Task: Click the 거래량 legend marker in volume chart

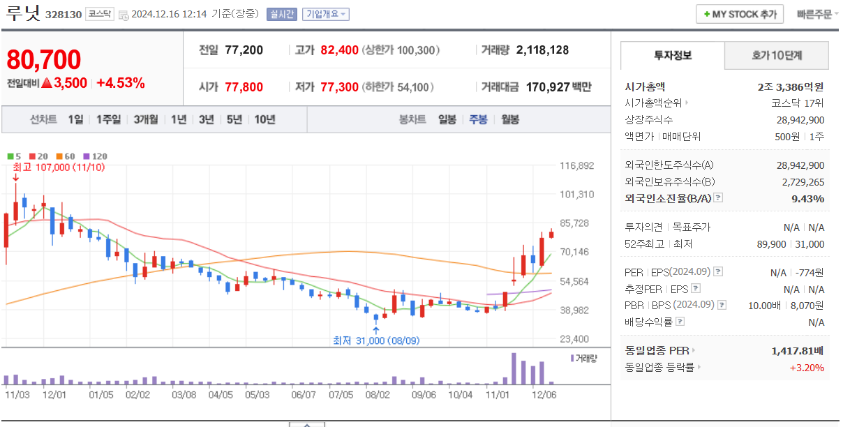Action: point(572,358)
